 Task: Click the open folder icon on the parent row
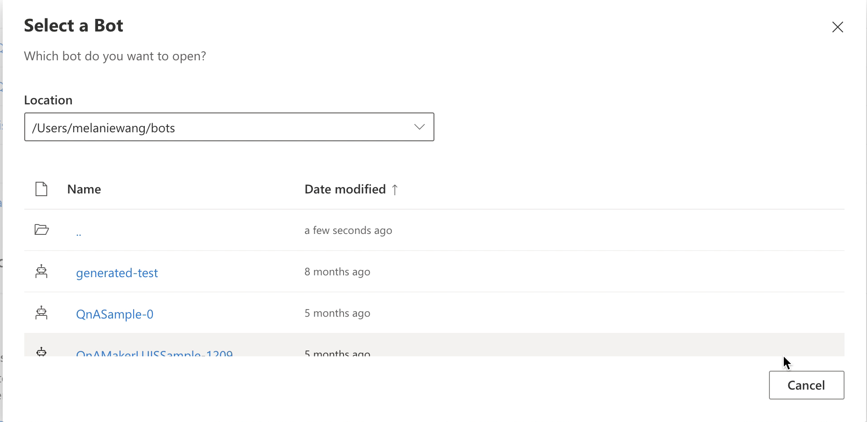41,229
